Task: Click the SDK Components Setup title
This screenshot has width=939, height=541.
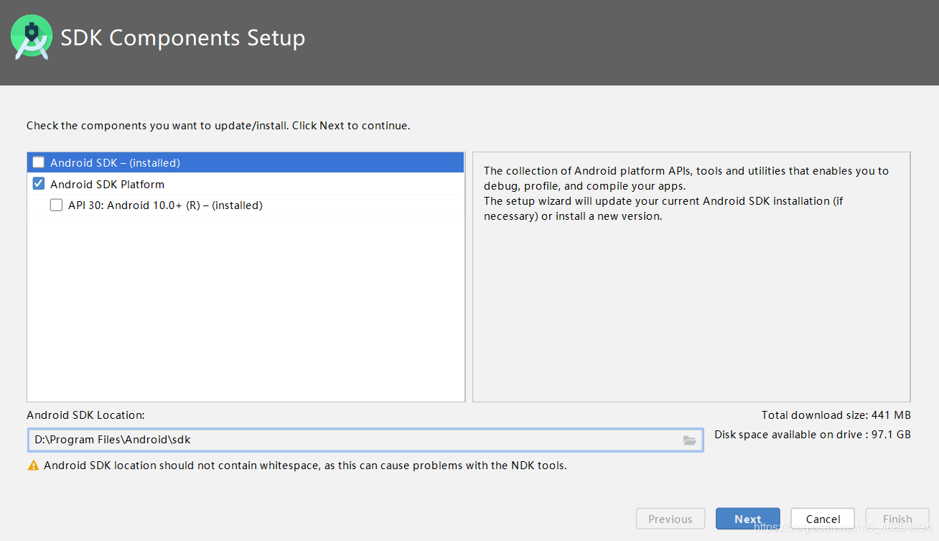Action: point(183,37)
